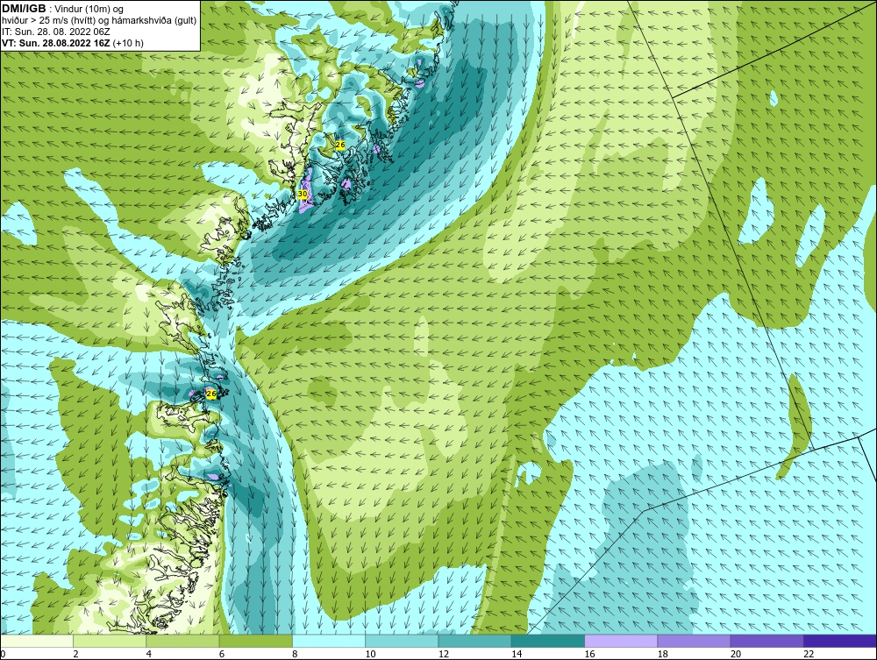Viewport: 877px width, 660px height.
Task: Click the legend scale value 8
Action: click(295, 655)
